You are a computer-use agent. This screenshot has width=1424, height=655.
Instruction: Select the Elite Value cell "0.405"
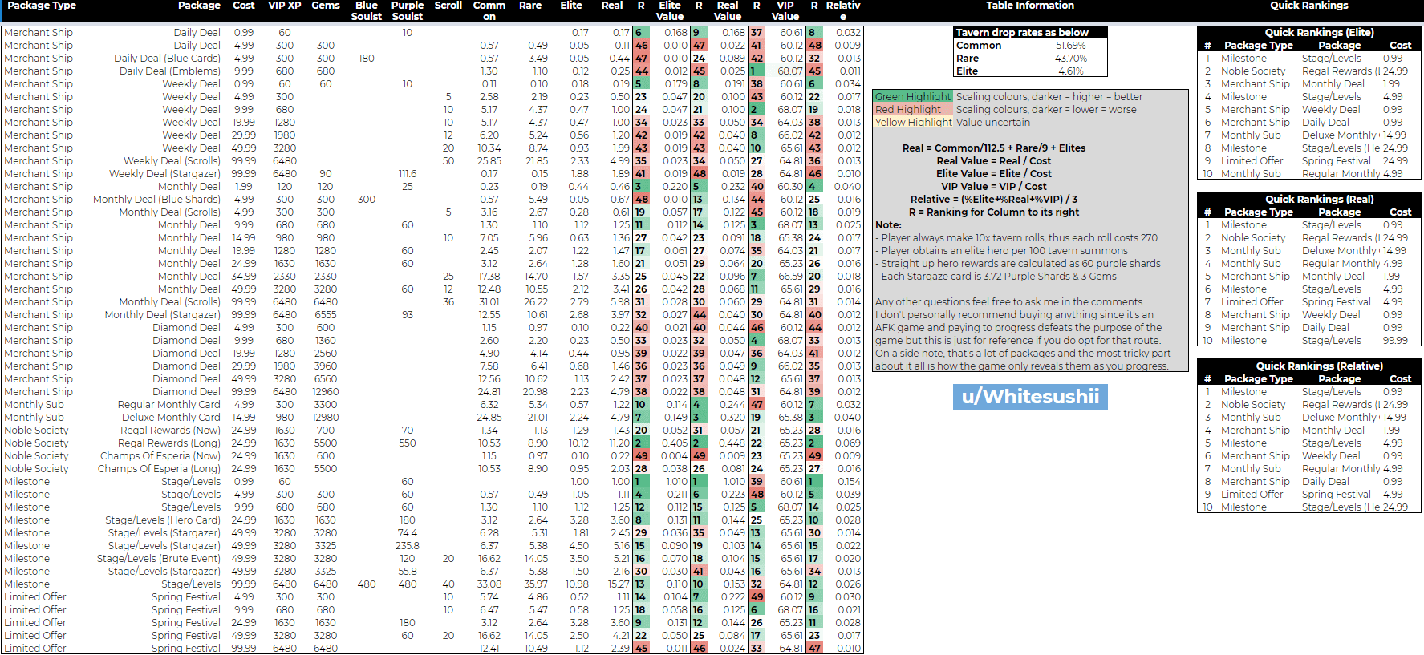coord(675,443)
